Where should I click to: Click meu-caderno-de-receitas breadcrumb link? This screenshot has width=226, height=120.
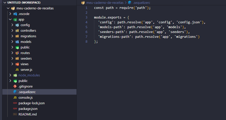click(105, 3)
